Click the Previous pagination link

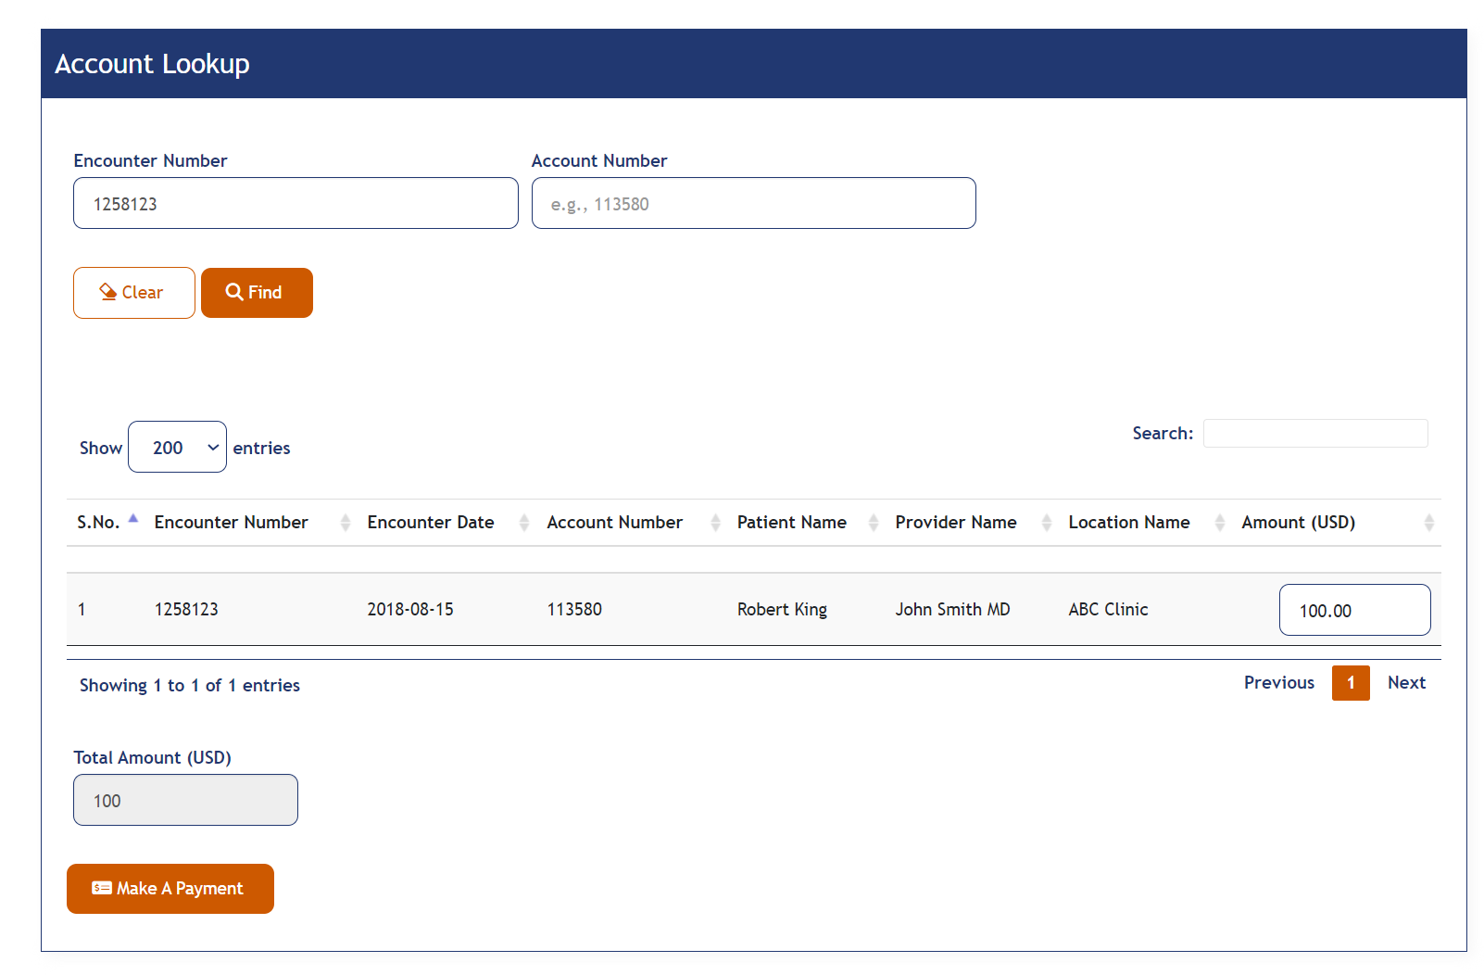pyautogui.click(x=1279, y=683)
